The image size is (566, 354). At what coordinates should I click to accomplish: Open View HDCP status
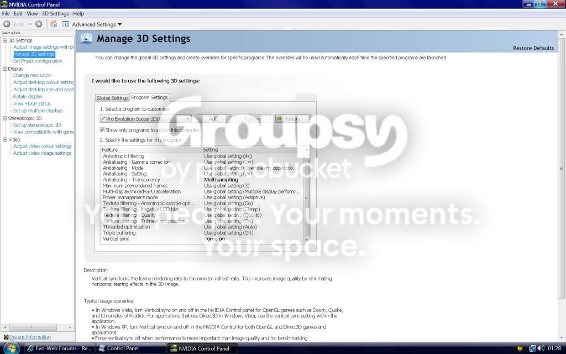pos(32,103)
